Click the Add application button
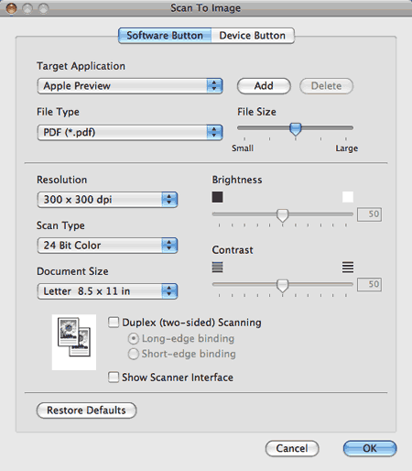The height and width of the screenshot is (471, 412). tap(264, 86)
